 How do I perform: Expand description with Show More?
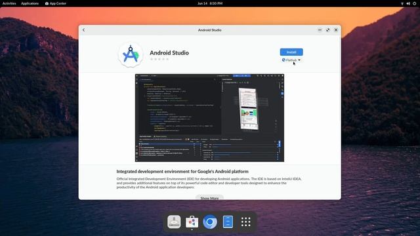(x=209, y=198)
